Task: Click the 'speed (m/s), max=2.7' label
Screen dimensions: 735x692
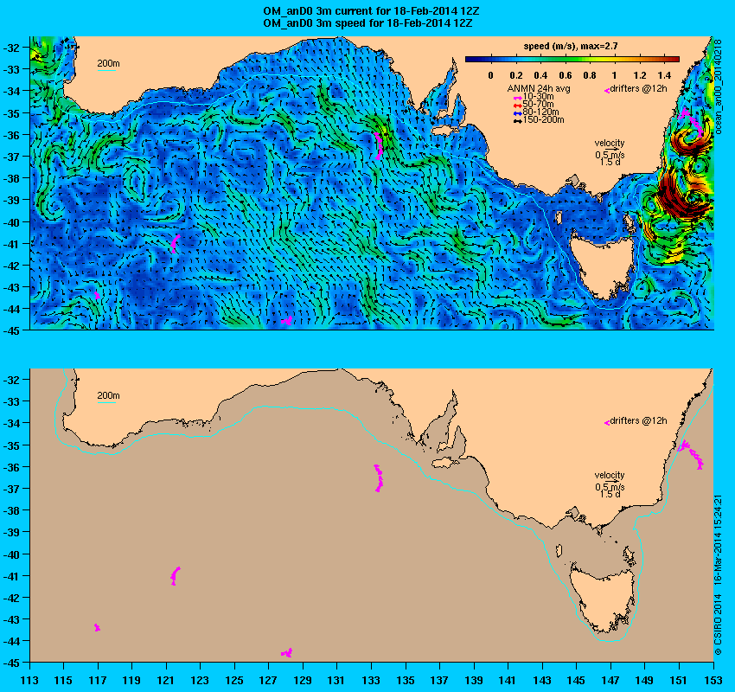Action: [571, 46]
